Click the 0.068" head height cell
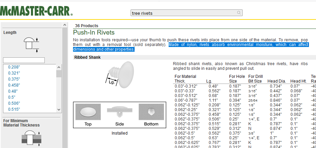Image resolution: width=316 pixels, height=148 pixels. pyautogui.click(x=296, y=91)
